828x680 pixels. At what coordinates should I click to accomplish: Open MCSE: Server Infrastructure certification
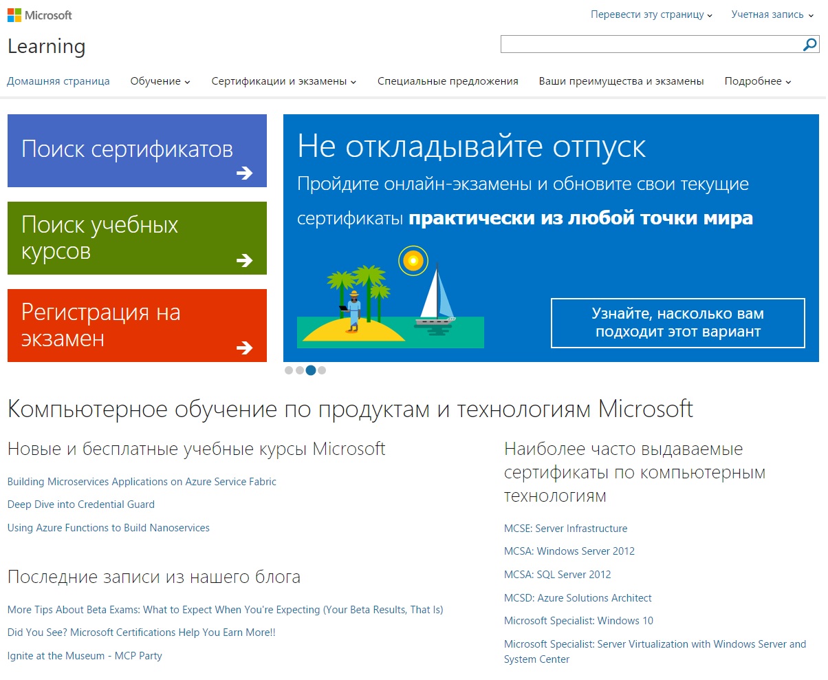[566, 529]
